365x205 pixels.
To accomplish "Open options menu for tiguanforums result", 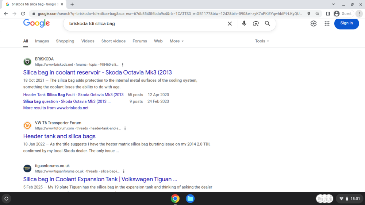I will pos(124,171).
